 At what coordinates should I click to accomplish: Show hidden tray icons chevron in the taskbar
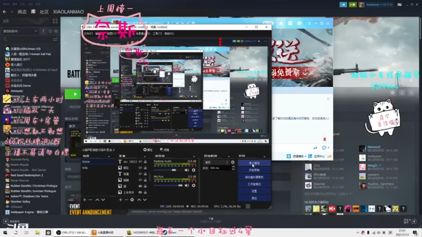(x=358, y=233)
